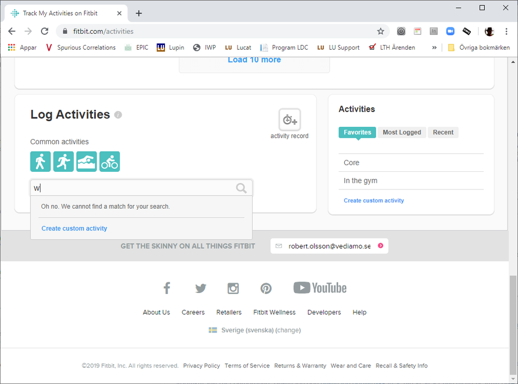Switch to the Most Logged tab
The image size is (518, 384).
pos(401,132)
